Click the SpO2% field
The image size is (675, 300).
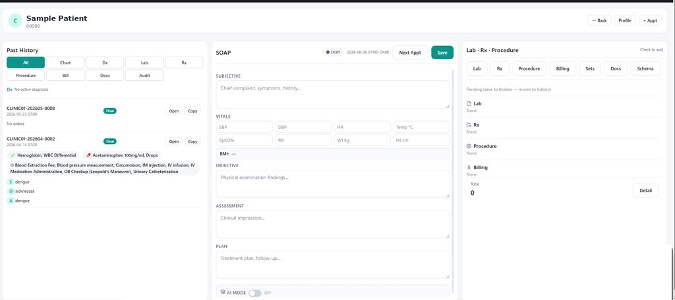click(245, 140)
